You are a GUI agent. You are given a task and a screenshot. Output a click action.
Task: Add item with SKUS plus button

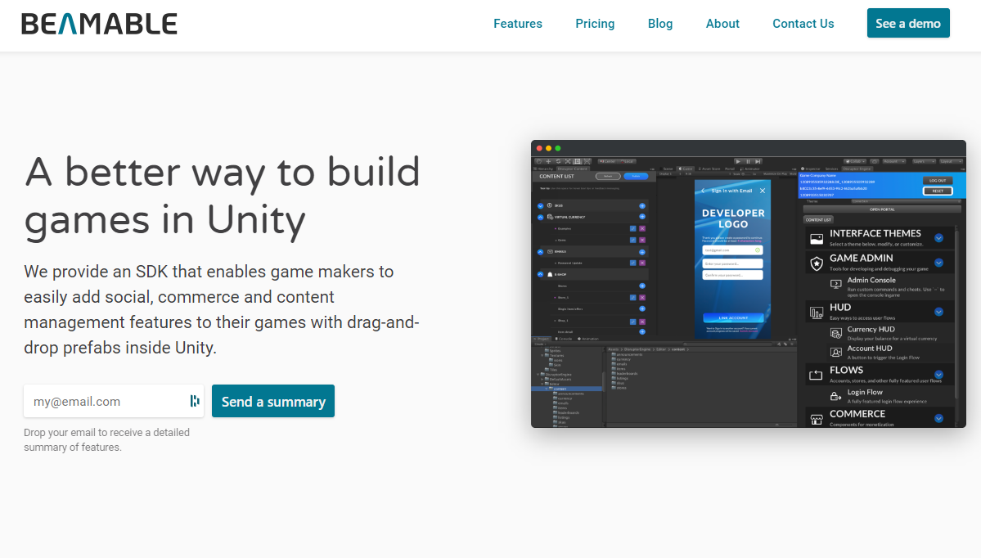[x=642, y=206]
